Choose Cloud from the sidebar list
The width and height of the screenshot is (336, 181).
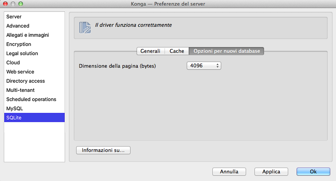(x=13, y=63)
